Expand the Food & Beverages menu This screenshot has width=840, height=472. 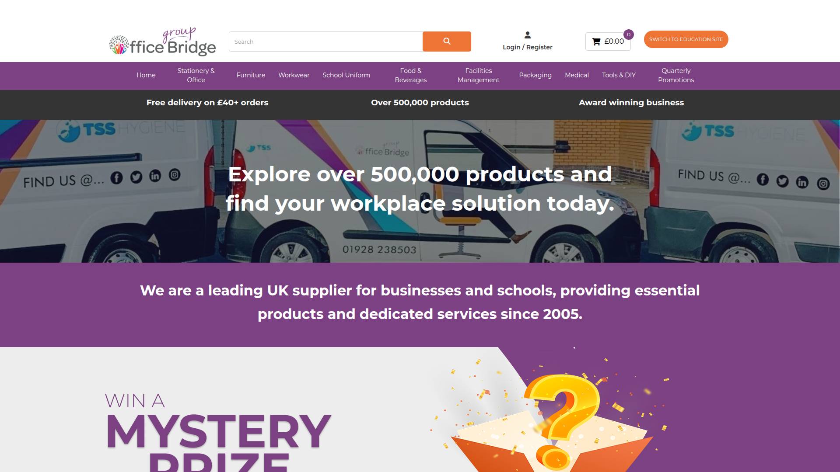[410, 75]
